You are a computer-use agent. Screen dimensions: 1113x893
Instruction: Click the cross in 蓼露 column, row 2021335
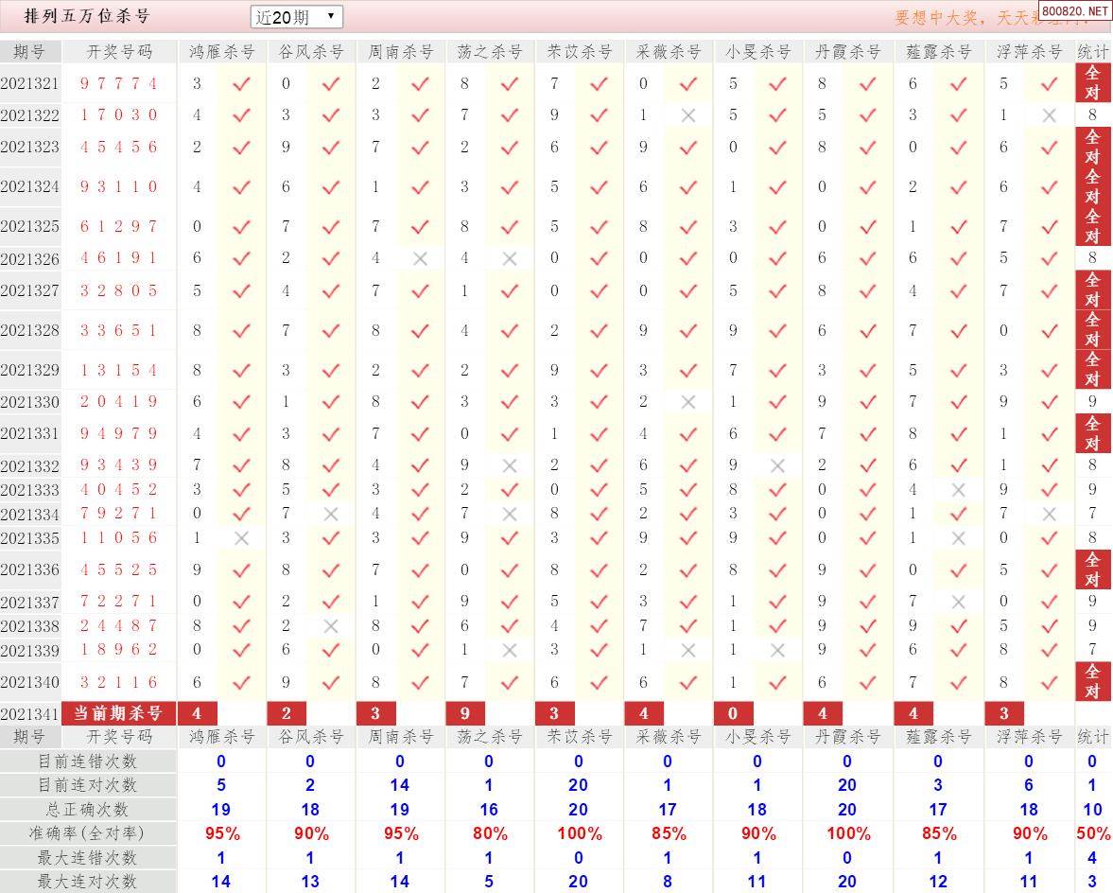click(x=958, y=538)
